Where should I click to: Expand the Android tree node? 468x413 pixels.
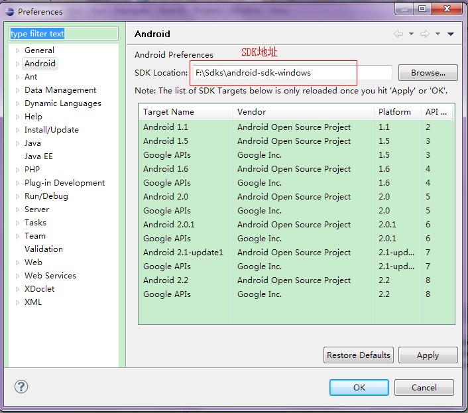(x=17, y=64)
